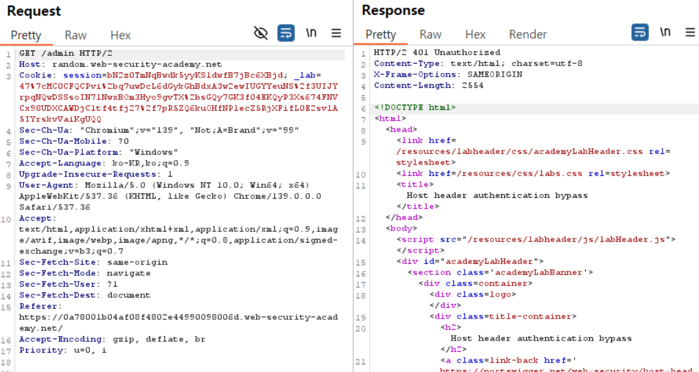
Task: Click the a class=link-back line
Action: [508, 361]
